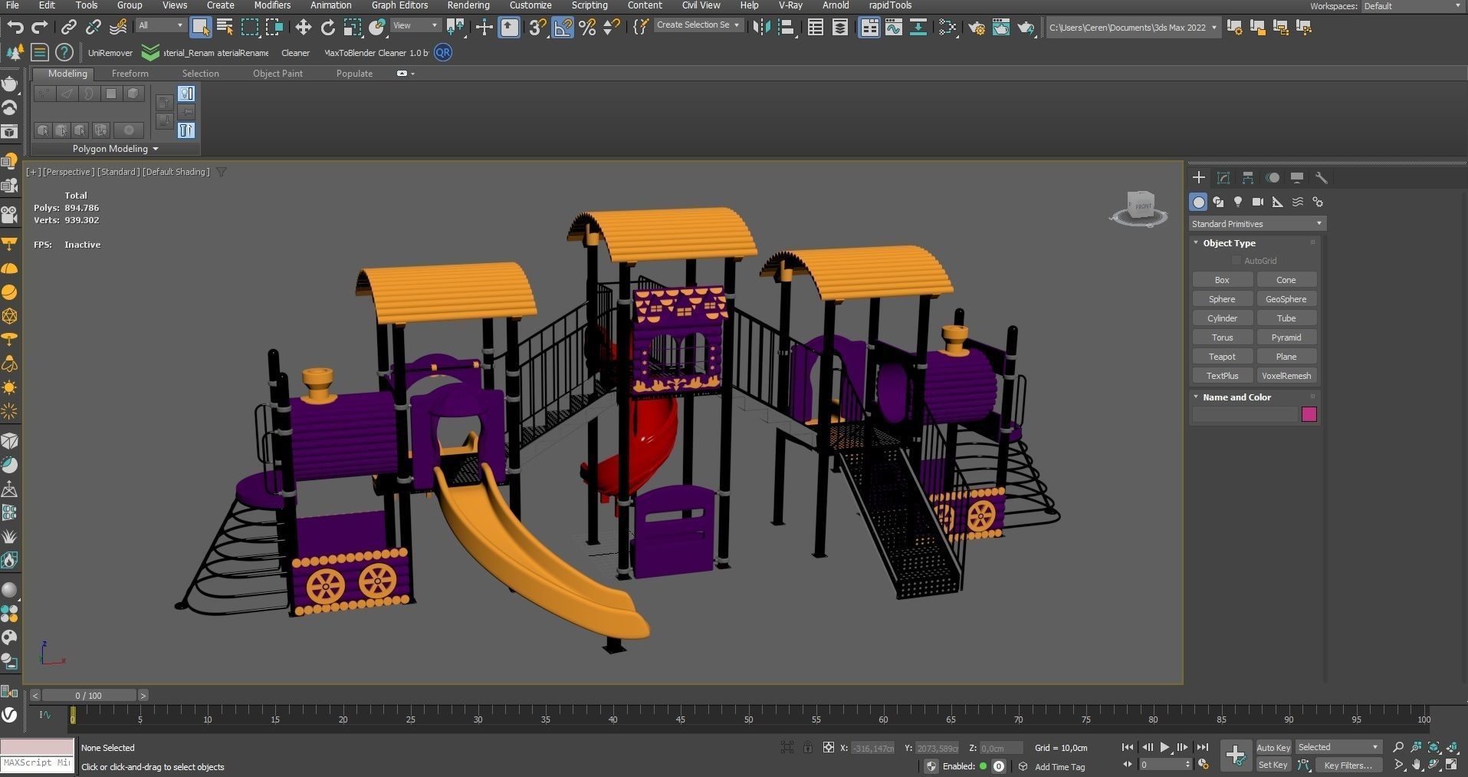Screen dimensions: 1468x777
Task: Open the Graph Editors menu
Action: coord(399,5)
